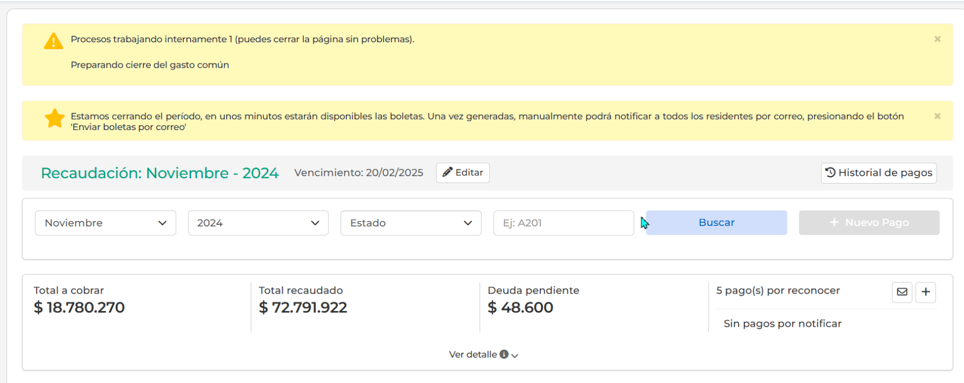Open Historial de pagos
Viewport: 964px width, 383px height.
tap(878, 173)
